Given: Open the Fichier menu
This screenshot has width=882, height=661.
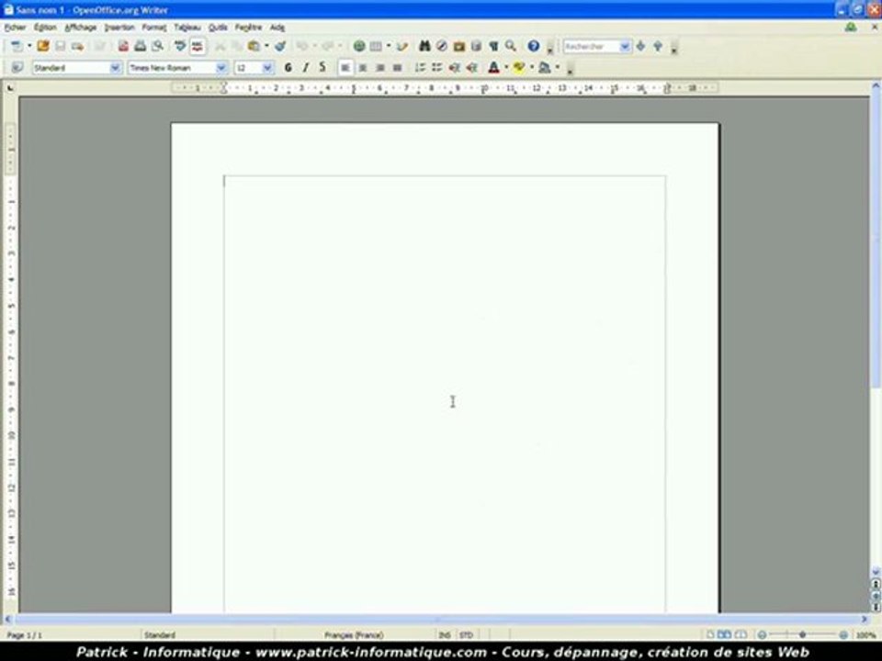Looking at the screenshot, I should (16, 27).
